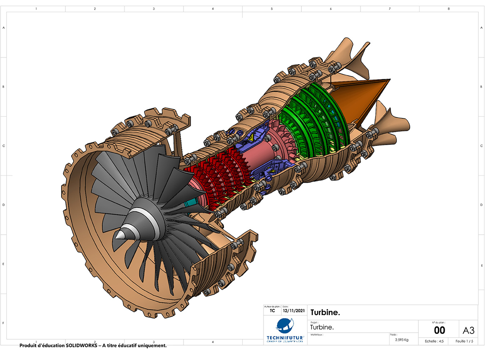Click the author initials TC cell
This screenshot has width=485, height=351.
[x=272, y=311]
